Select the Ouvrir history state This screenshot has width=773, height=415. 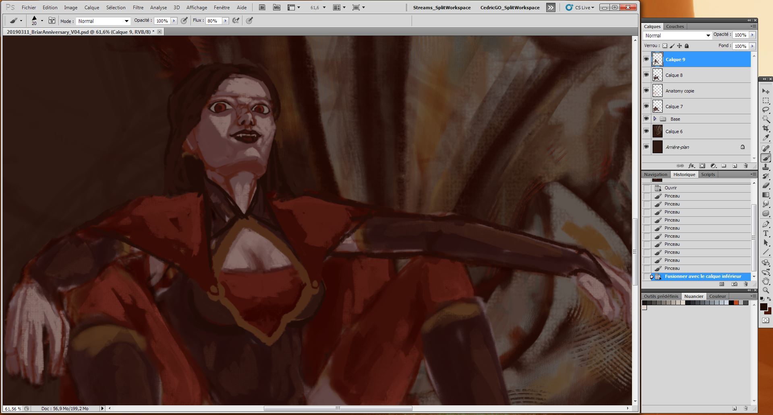tap(671, 188)
